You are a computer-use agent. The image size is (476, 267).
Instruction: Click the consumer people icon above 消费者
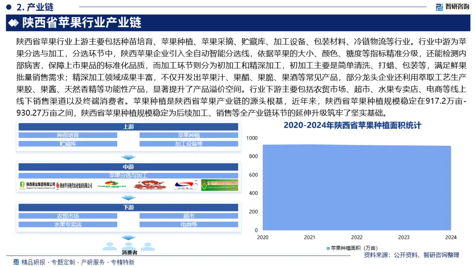click(x=129, y=246)
